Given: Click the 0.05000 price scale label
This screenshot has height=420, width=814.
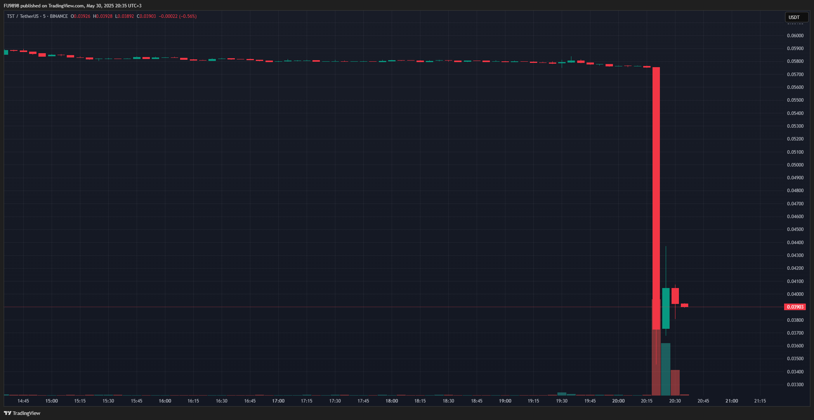Looking at the screenshot, I should pyautogui.click(x=795, y=165).
